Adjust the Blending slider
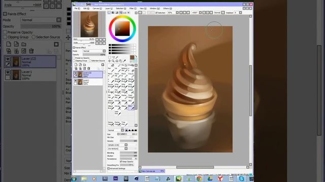Screen dimensions: 325x182 tap(128, 153)
